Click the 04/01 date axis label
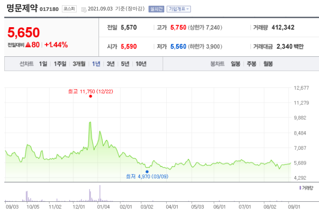 (x=172, y=207)
